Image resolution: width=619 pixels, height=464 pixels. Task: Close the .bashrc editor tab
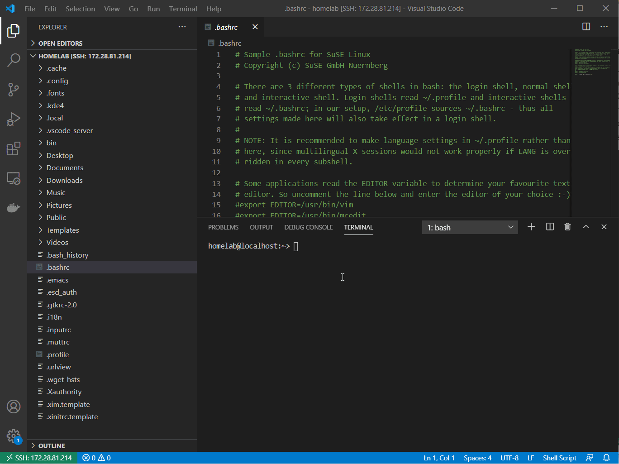[x=255, y=27]
